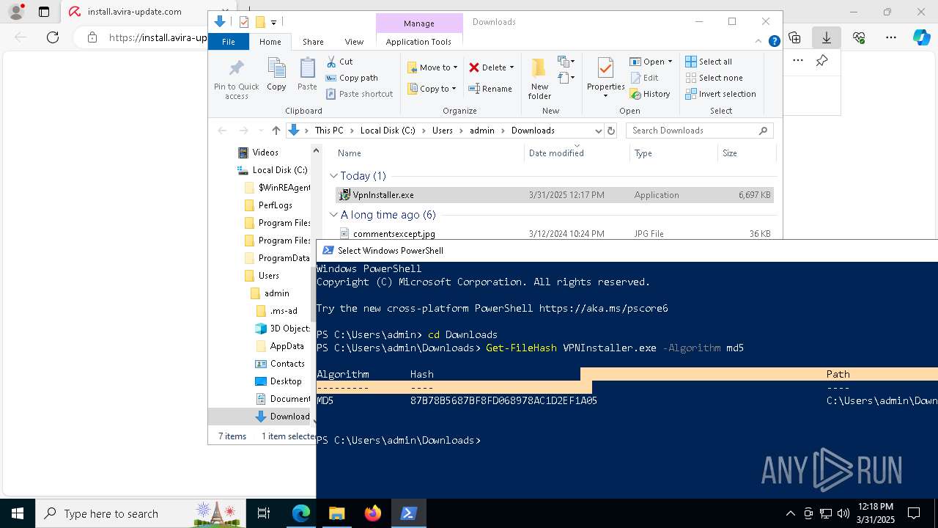This screenshot has height=528, width=938.
Task: Click Pin to Quick access in Explorer ribbon
Action: click(236, 79)
